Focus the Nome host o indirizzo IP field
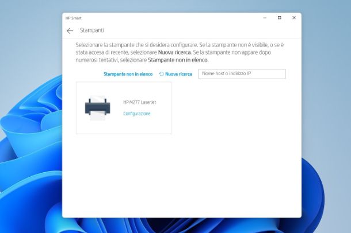 pos(242,74)
